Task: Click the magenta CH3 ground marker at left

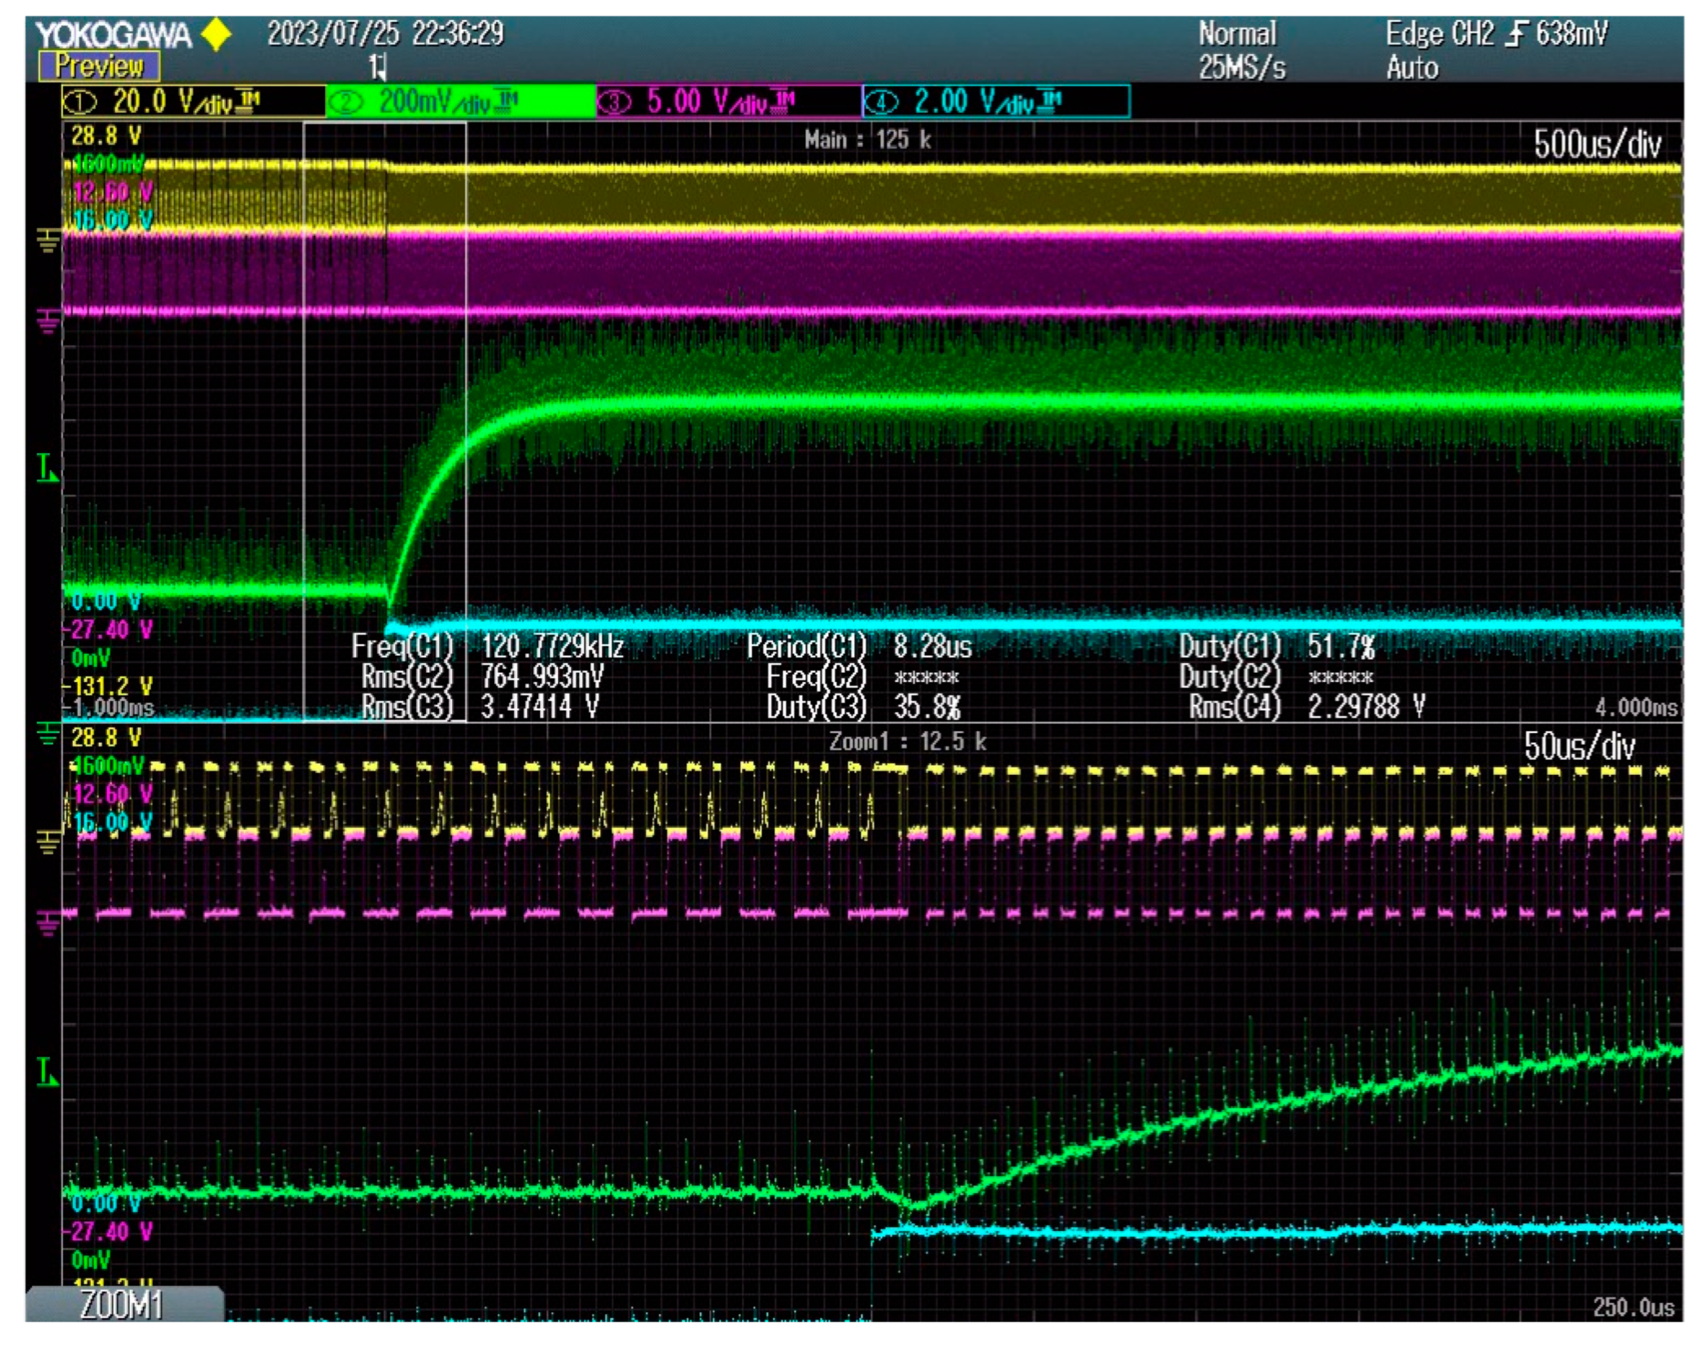Action: click(49, 321)
